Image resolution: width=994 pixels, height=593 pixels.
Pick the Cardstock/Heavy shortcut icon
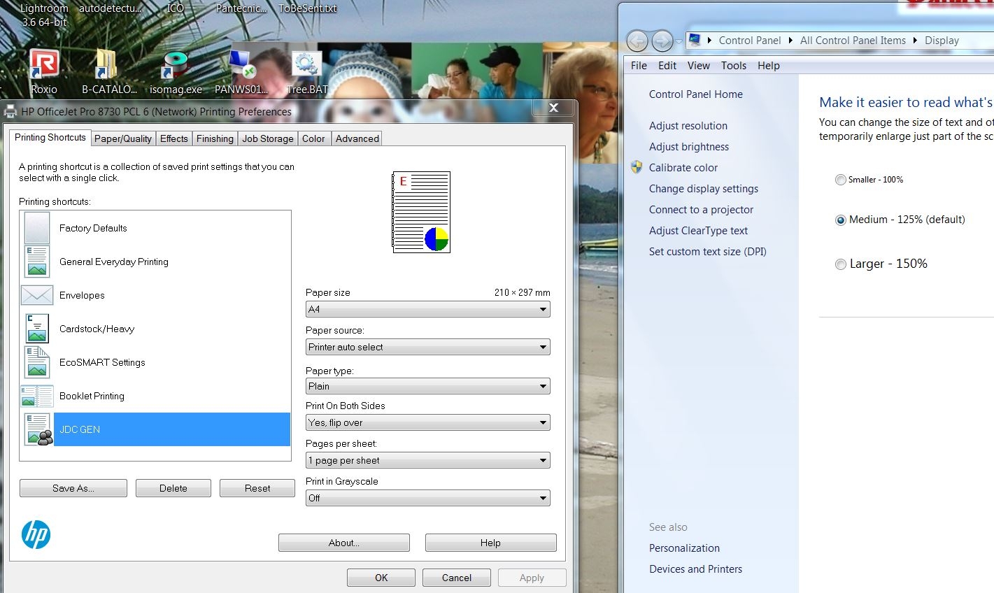[37, 329]
